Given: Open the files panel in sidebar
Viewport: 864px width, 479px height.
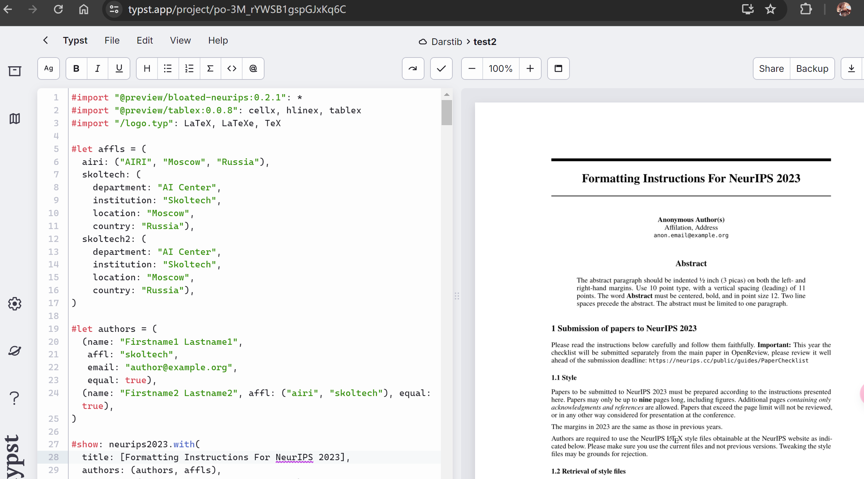Looking at the screenshot, I should [15, 71].
